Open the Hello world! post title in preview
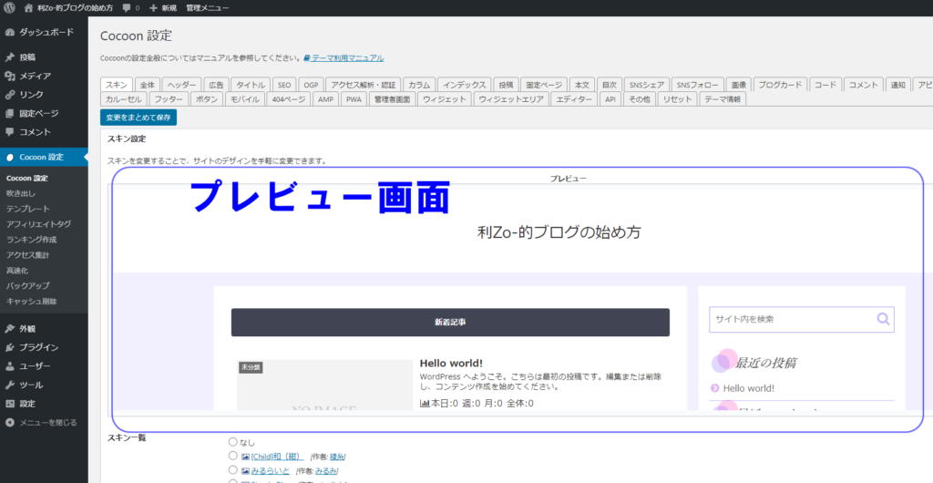The image size is (933, 483). (451, 363)
